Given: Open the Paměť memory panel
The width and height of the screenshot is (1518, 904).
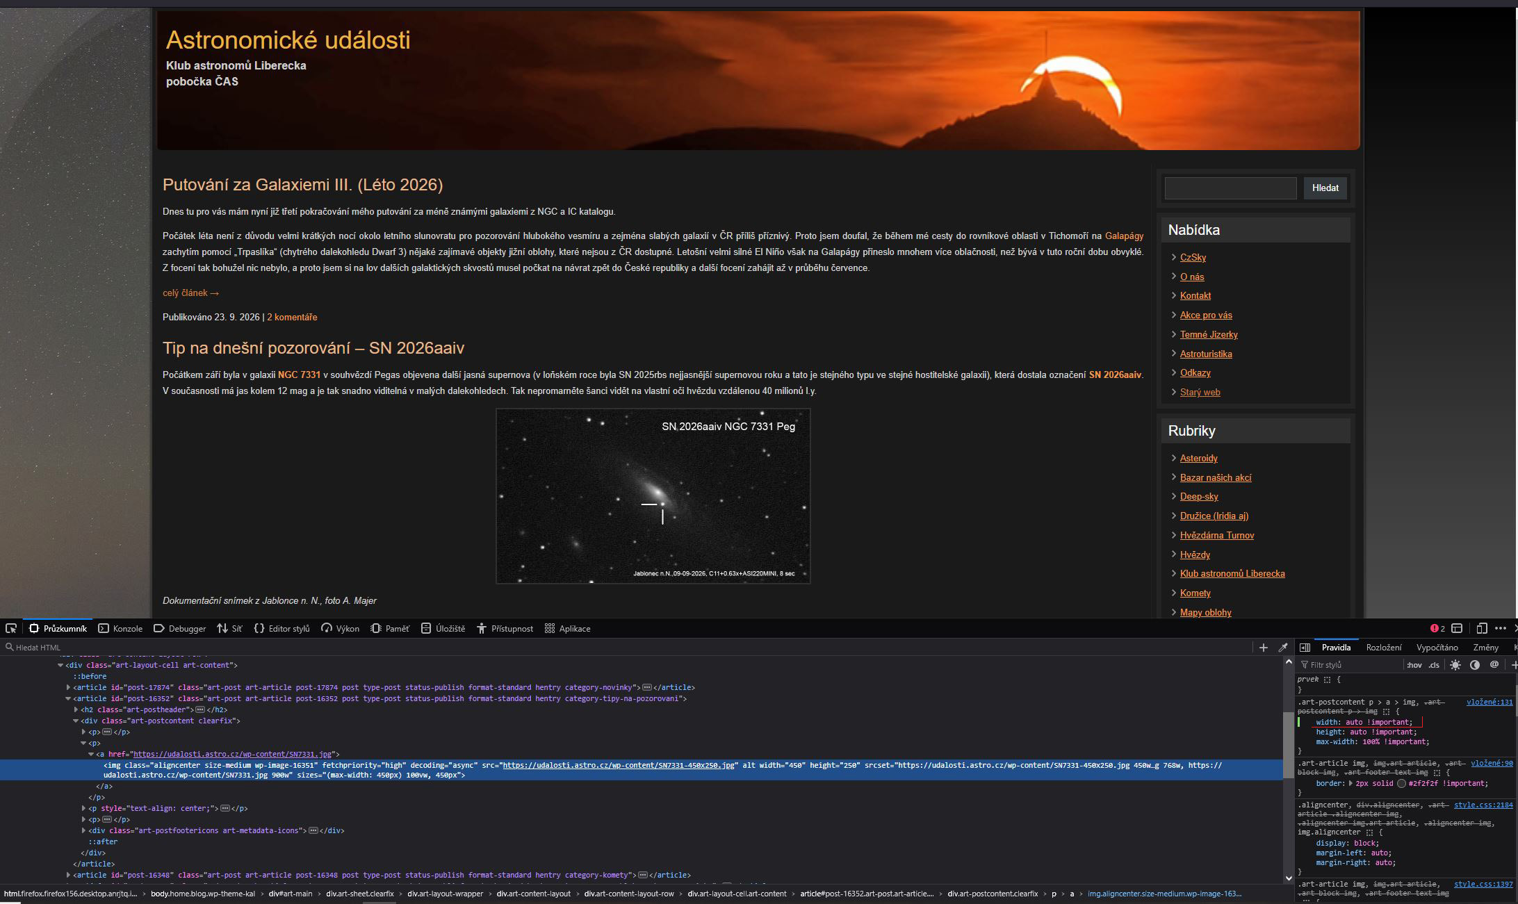Looking at the screenshot, I should pyautogui.click(x=389, y=628).
